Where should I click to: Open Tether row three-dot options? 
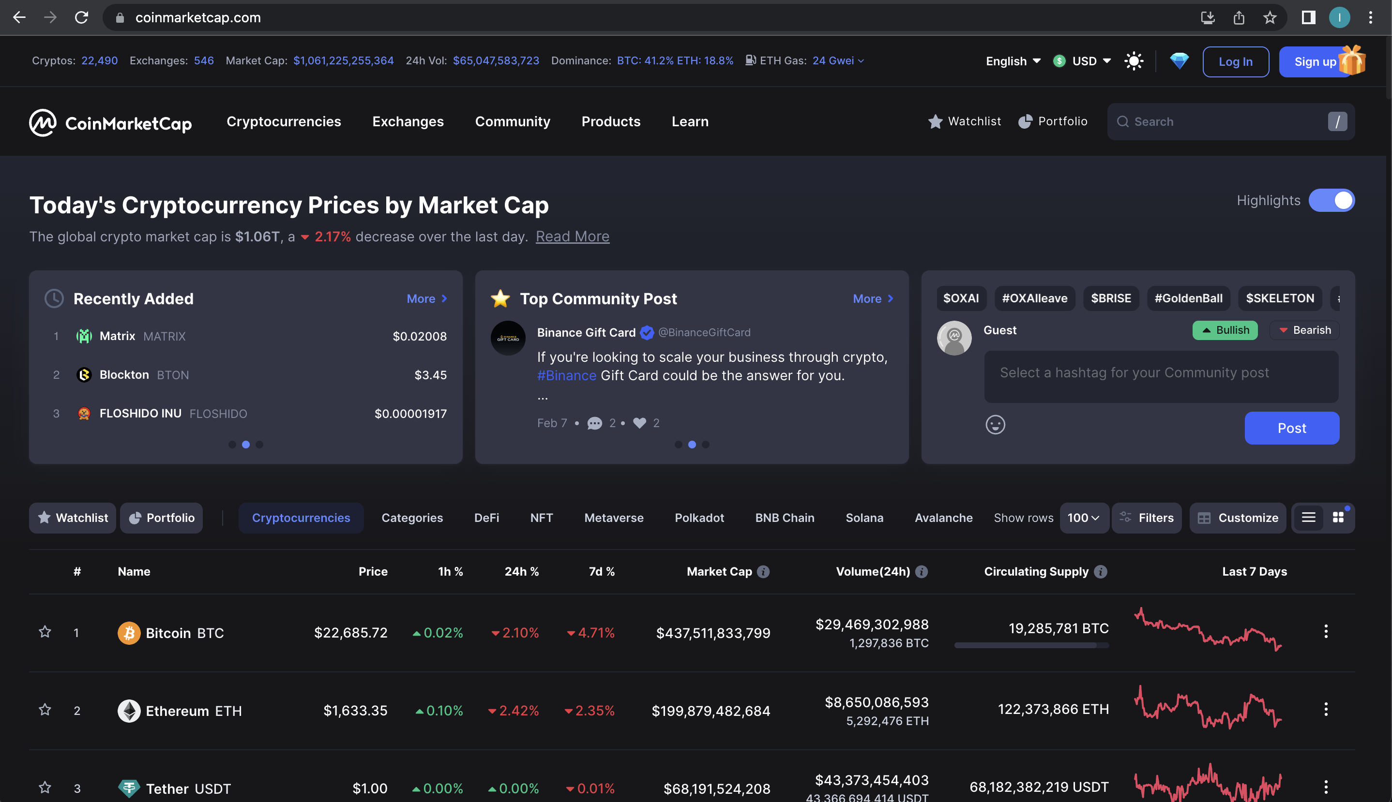tap(1325, 787)
